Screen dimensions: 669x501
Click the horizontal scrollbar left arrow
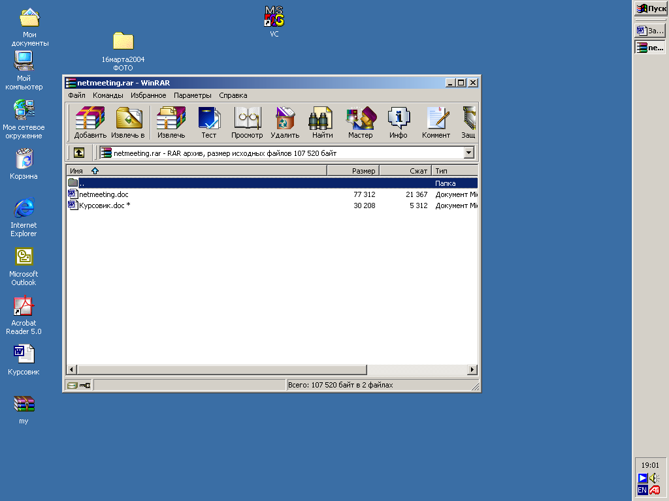72,369
